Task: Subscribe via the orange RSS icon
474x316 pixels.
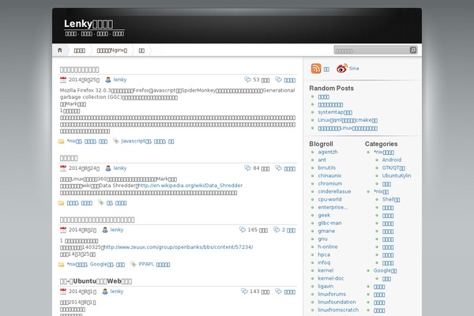Action: pyautogui.click(x=316, y=69)
